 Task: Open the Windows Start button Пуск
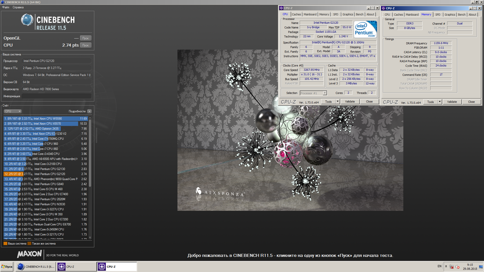(7, 267)
